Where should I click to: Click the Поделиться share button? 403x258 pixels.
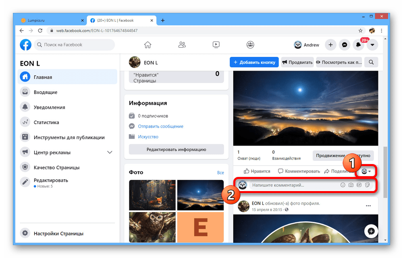pos(339,171)
